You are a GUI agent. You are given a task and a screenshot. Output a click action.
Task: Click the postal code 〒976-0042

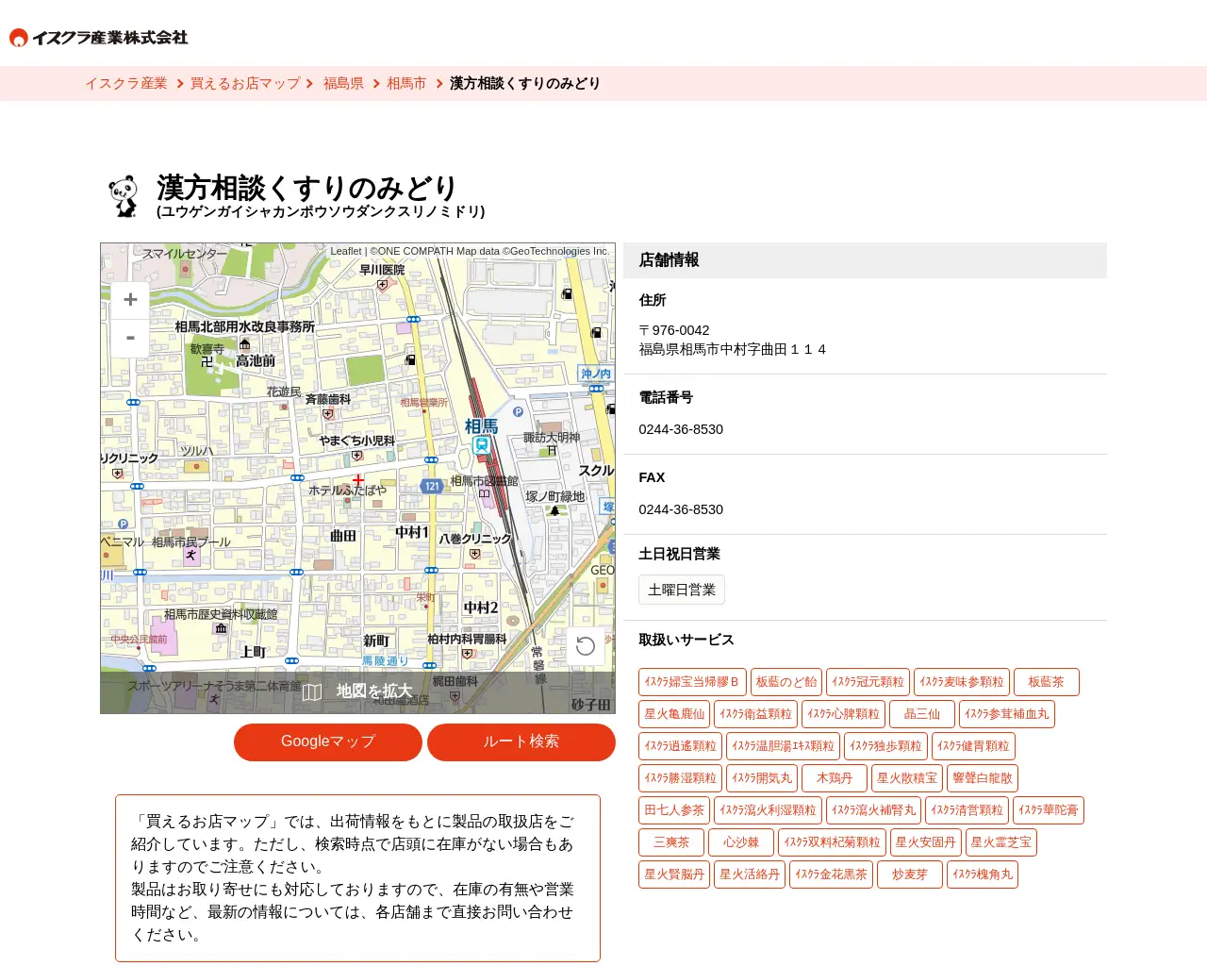coord(674,330)
